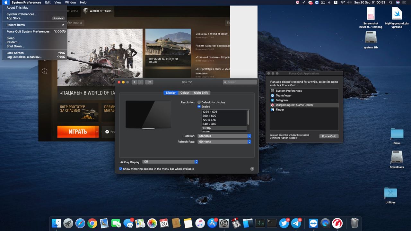Viewport: 411px width, 231px height.
Task: Open Maps from the Dock
Action: tap(140, 223)
